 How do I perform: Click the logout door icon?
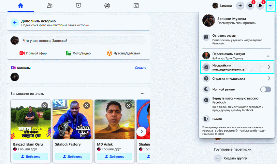pyautogui.click(x=206, y=119)
